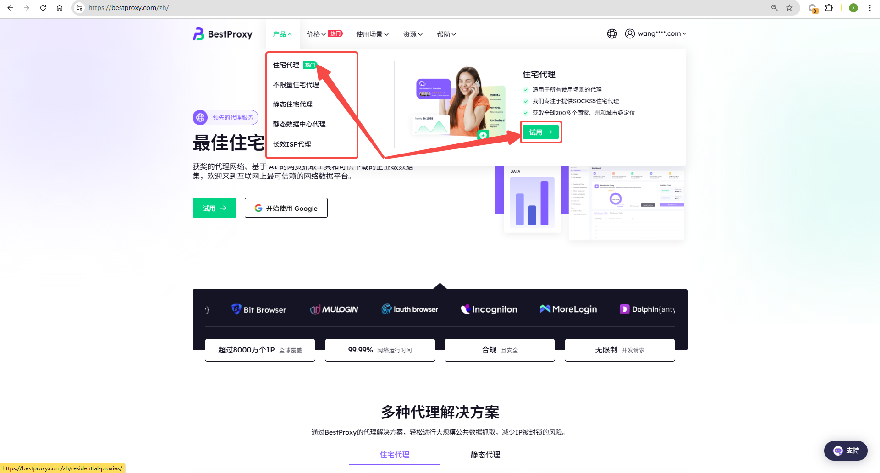Click the Incogniton partner logo

point(489,309)
